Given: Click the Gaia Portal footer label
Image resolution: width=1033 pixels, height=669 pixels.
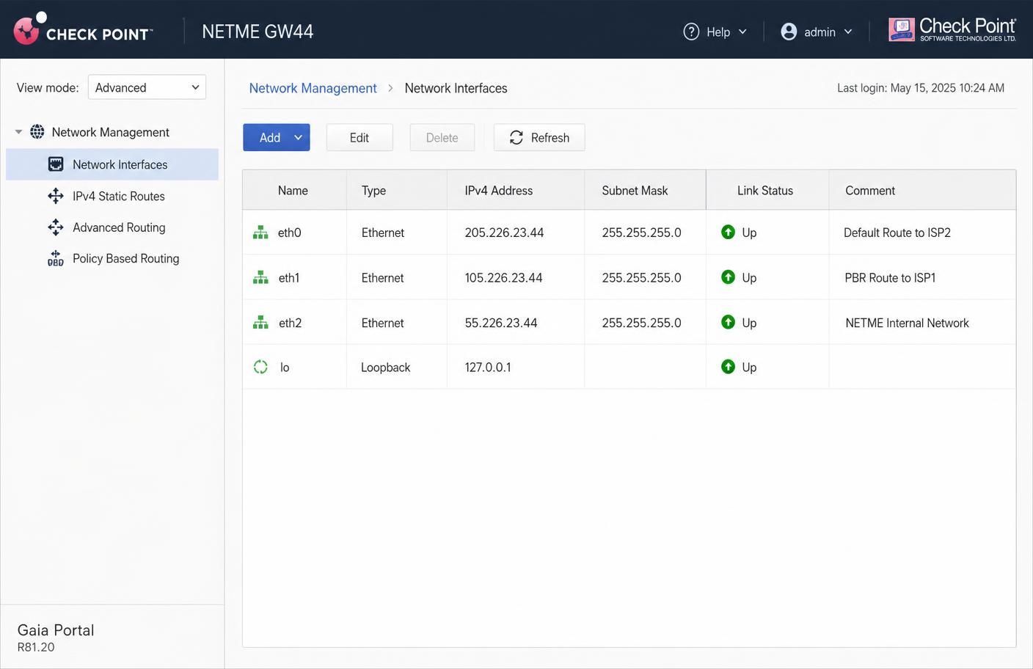Looking at the screenshot, I should click(56, 630).
